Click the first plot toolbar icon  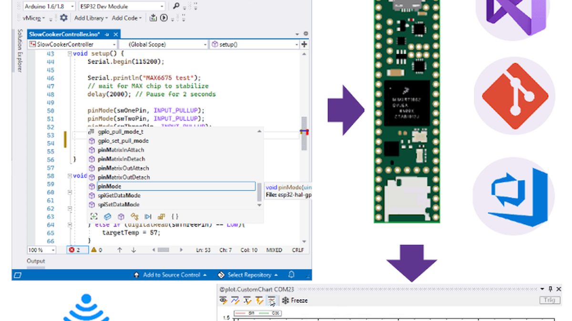223,300
